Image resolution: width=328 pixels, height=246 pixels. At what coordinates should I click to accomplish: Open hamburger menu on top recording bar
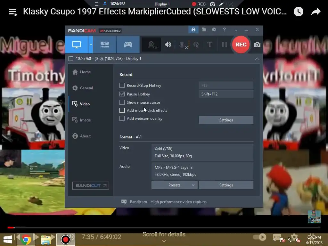coord(96,4)
